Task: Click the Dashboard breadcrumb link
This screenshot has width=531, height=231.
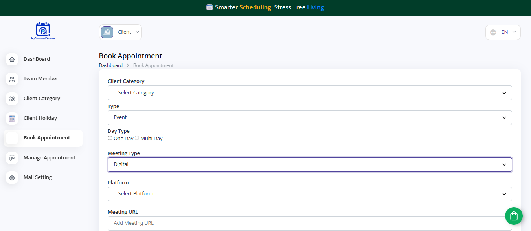Action: 110,65
